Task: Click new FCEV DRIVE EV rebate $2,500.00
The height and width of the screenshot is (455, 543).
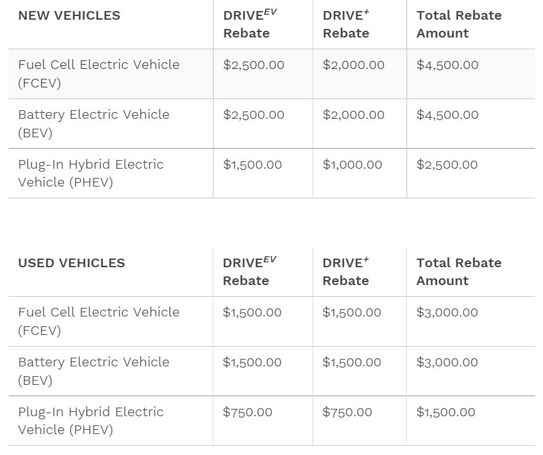Action: (253, 65)
